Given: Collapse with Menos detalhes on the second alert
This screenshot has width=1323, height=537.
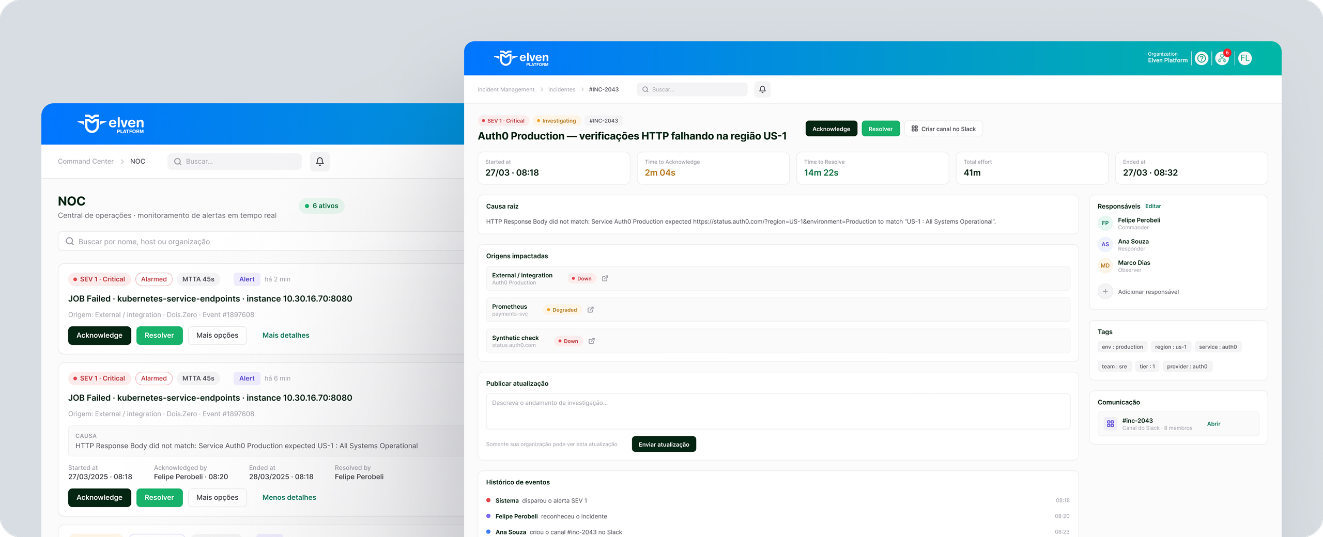Looking at the screenshot, I should [x=289, y=497].
